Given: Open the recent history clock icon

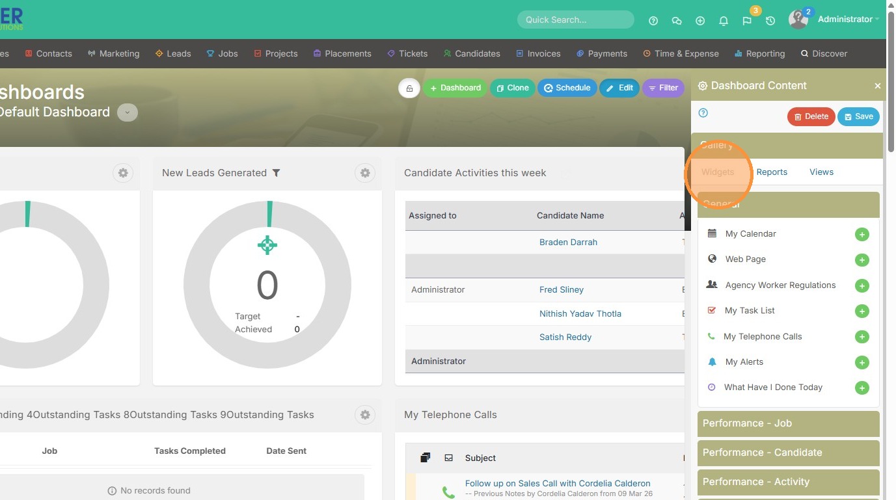Looking at the screenshot, I should coord(770,21).
